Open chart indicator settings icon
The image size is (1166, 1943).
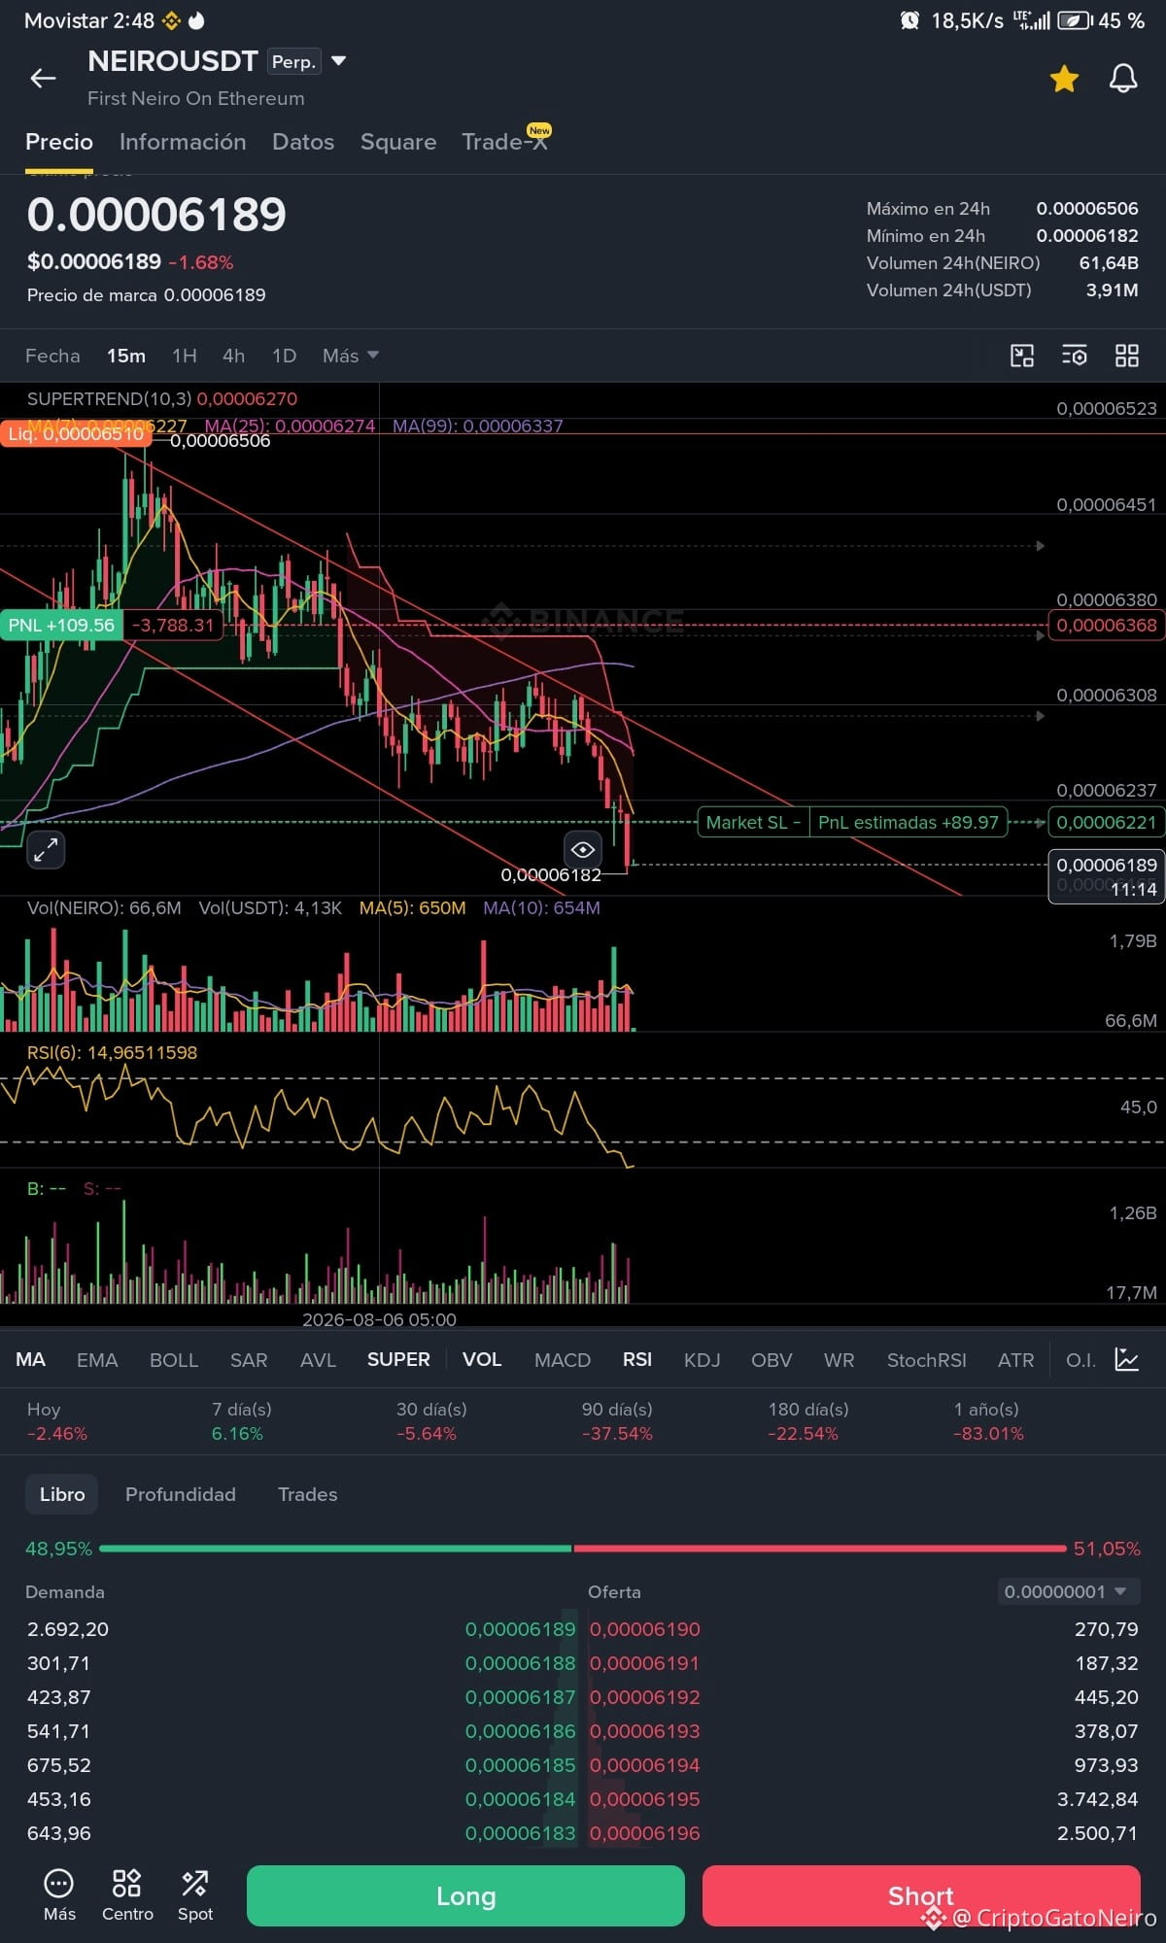click(1075, 356)
